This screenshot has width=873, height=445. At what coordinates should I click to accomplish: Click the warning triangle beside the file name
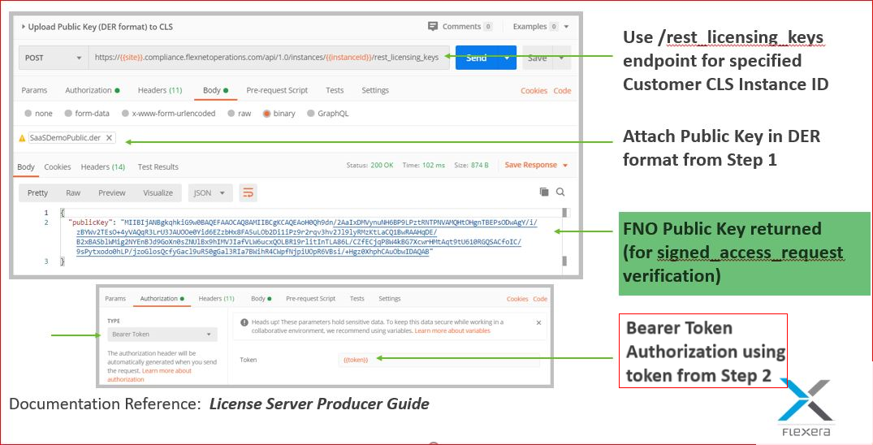[22, 138]
